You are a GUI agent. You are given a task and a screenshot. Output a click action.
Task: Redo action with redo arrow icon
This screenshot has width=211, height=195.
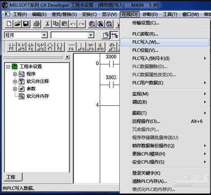click(x=81, y=24)
